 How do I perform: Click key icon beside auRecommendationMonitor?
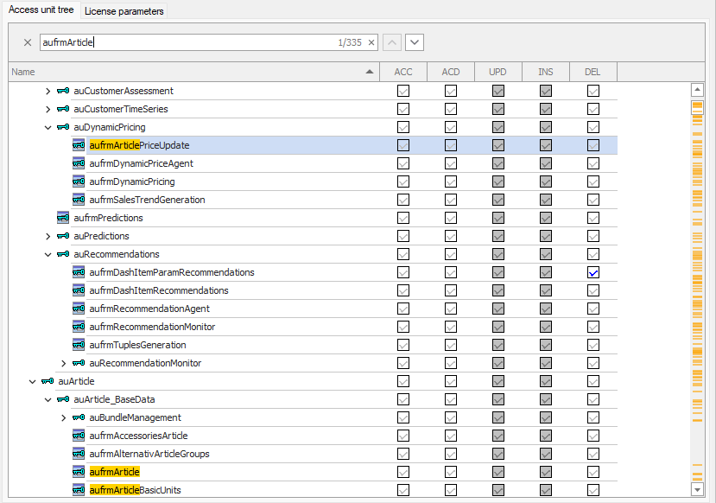[79, 363]
